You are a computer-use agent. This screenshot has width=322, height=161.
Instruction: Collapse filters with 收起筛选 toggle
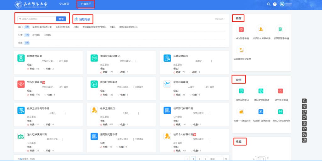(x=220, y=19)
